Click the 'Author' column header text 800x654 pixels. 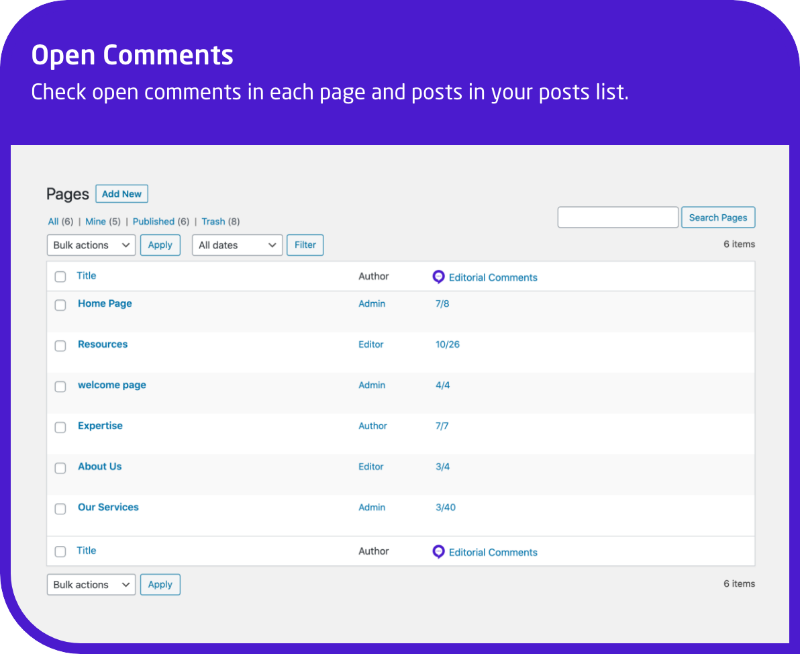373,276
